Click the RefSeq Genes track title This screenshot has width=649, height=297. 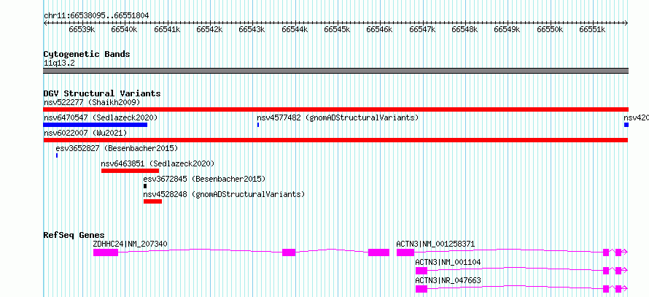coord(74,235)
